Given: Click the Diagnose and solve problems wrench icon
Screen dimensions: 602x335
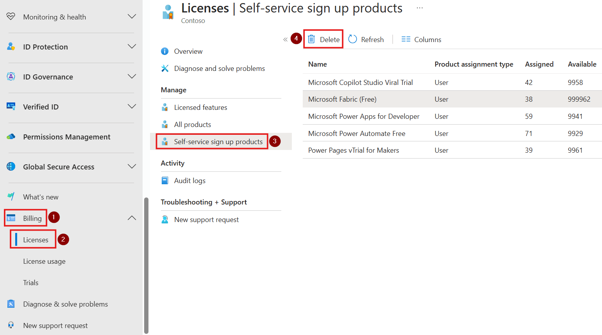Looking at the screenshot, I should click(165, 68).
